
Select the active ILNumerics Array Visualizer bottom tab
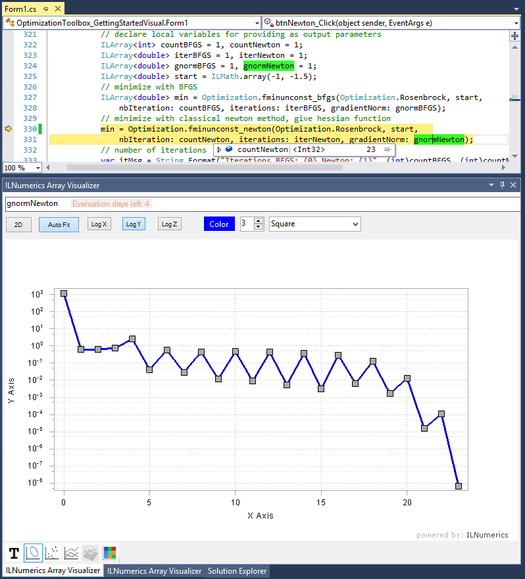click(x=53, y=570)
